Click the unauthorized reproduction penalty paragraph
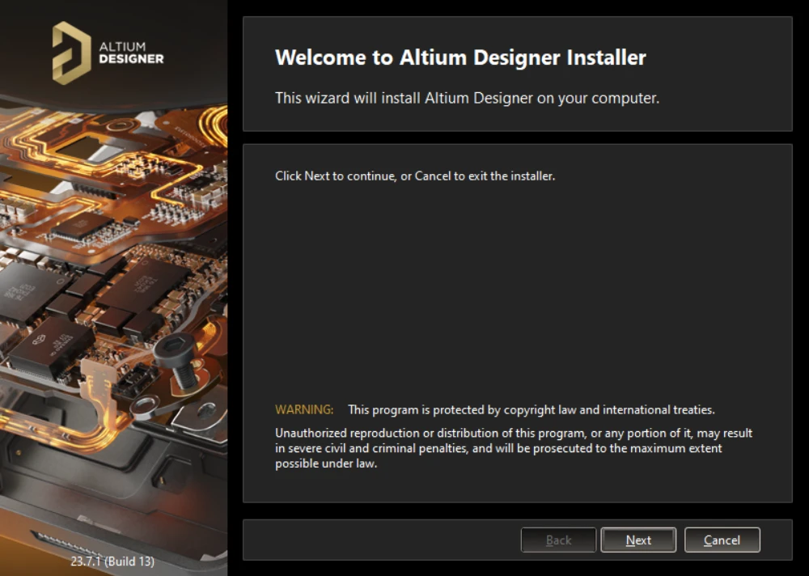This screenshot has height=576, width=809. (x=513, y=448)
